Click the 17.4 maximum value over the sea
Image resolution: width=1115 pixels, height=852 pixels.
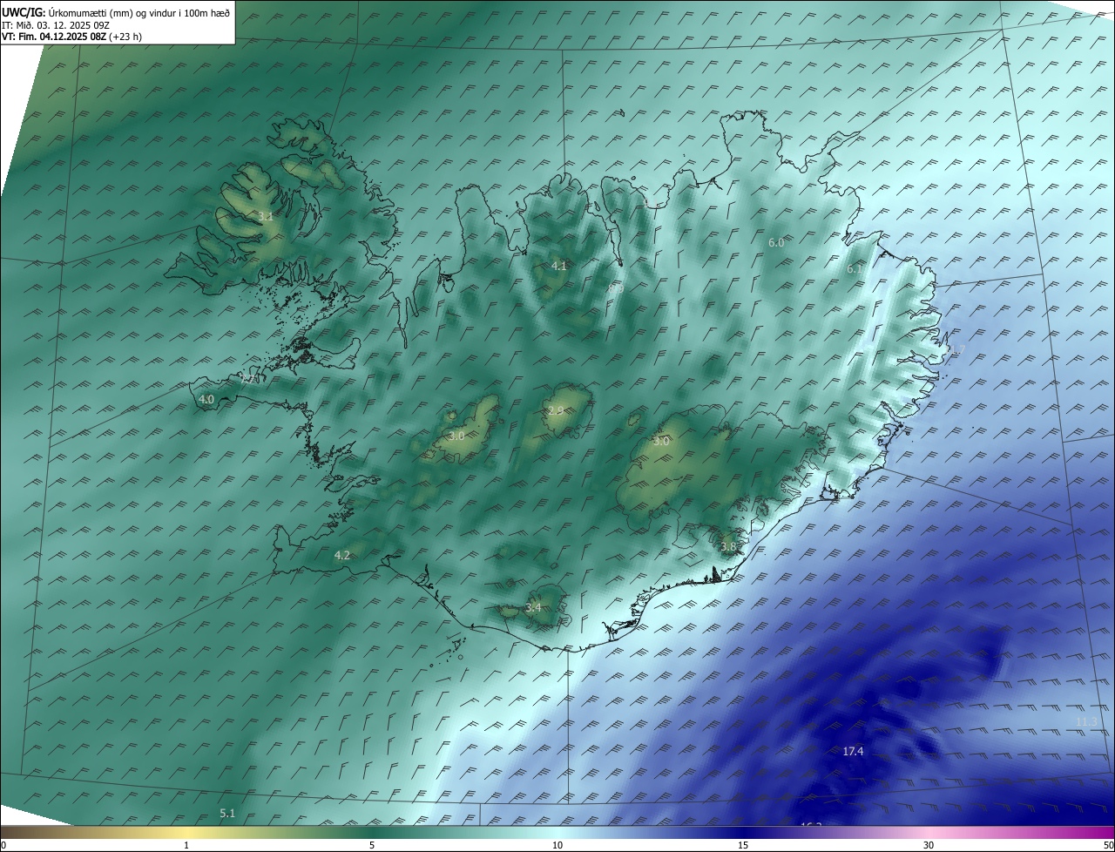(853, 751)
